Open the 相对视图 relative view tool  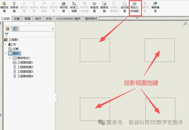64,7
